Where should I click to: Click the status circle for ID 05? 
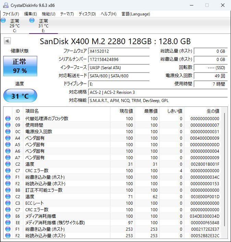click(x=8, y=118)
